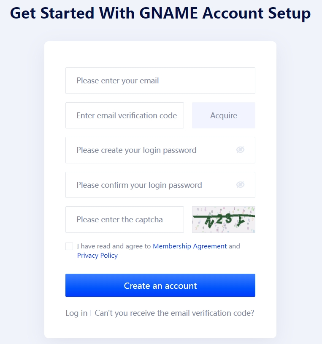Tick the Membership Agreement consent checkbox
The height and width of the screenshot is (344, 322).
69,246
